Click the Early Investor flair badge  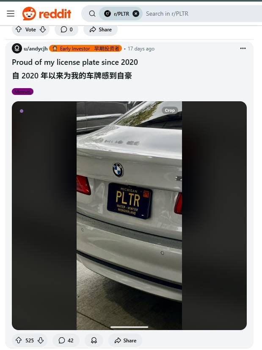(85, 48)
